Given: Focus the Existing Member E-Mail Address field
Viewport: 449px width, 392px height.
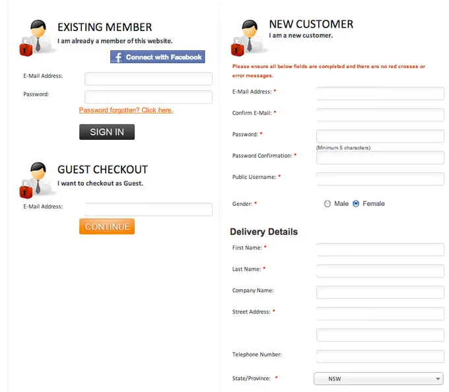Looking at the screenshot, I should click(149, 79).
